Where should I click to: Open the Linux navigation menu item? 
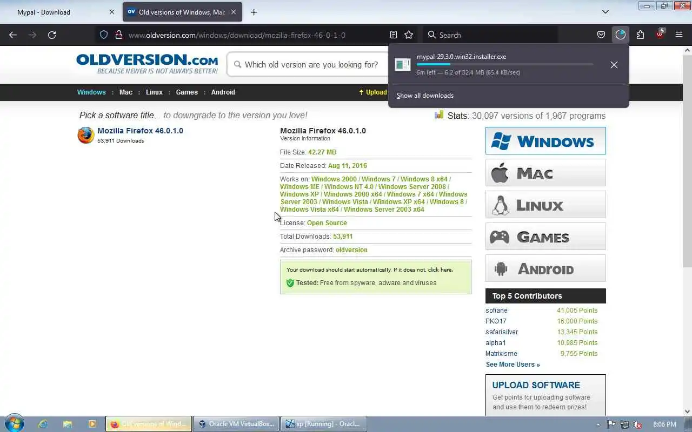point(154,92)
